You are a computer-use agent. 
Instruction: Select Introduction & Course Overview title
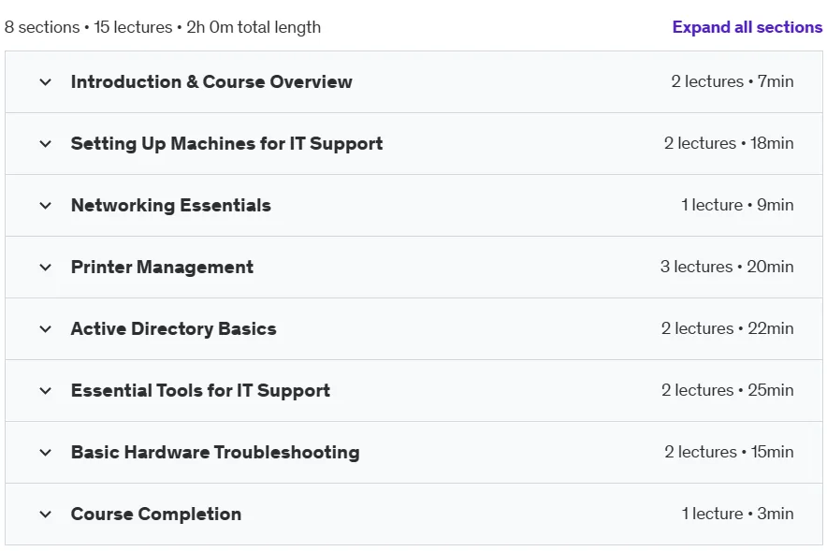(x=211, y=81)
